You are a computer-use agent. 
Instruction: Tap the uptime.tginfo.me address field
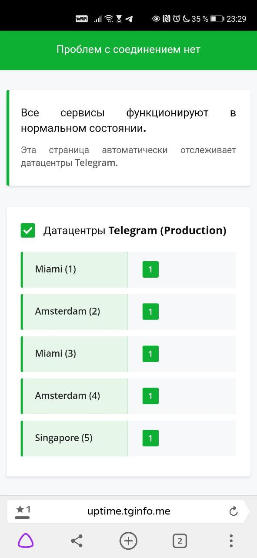[x=129, y=511]
